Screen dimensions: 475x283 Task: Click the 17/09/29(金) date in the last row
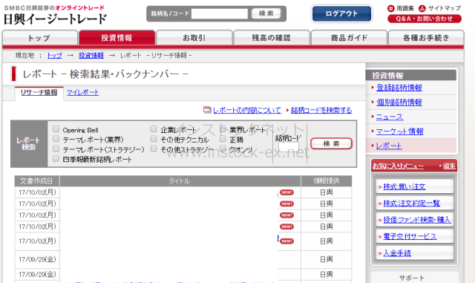pos(38,275)
